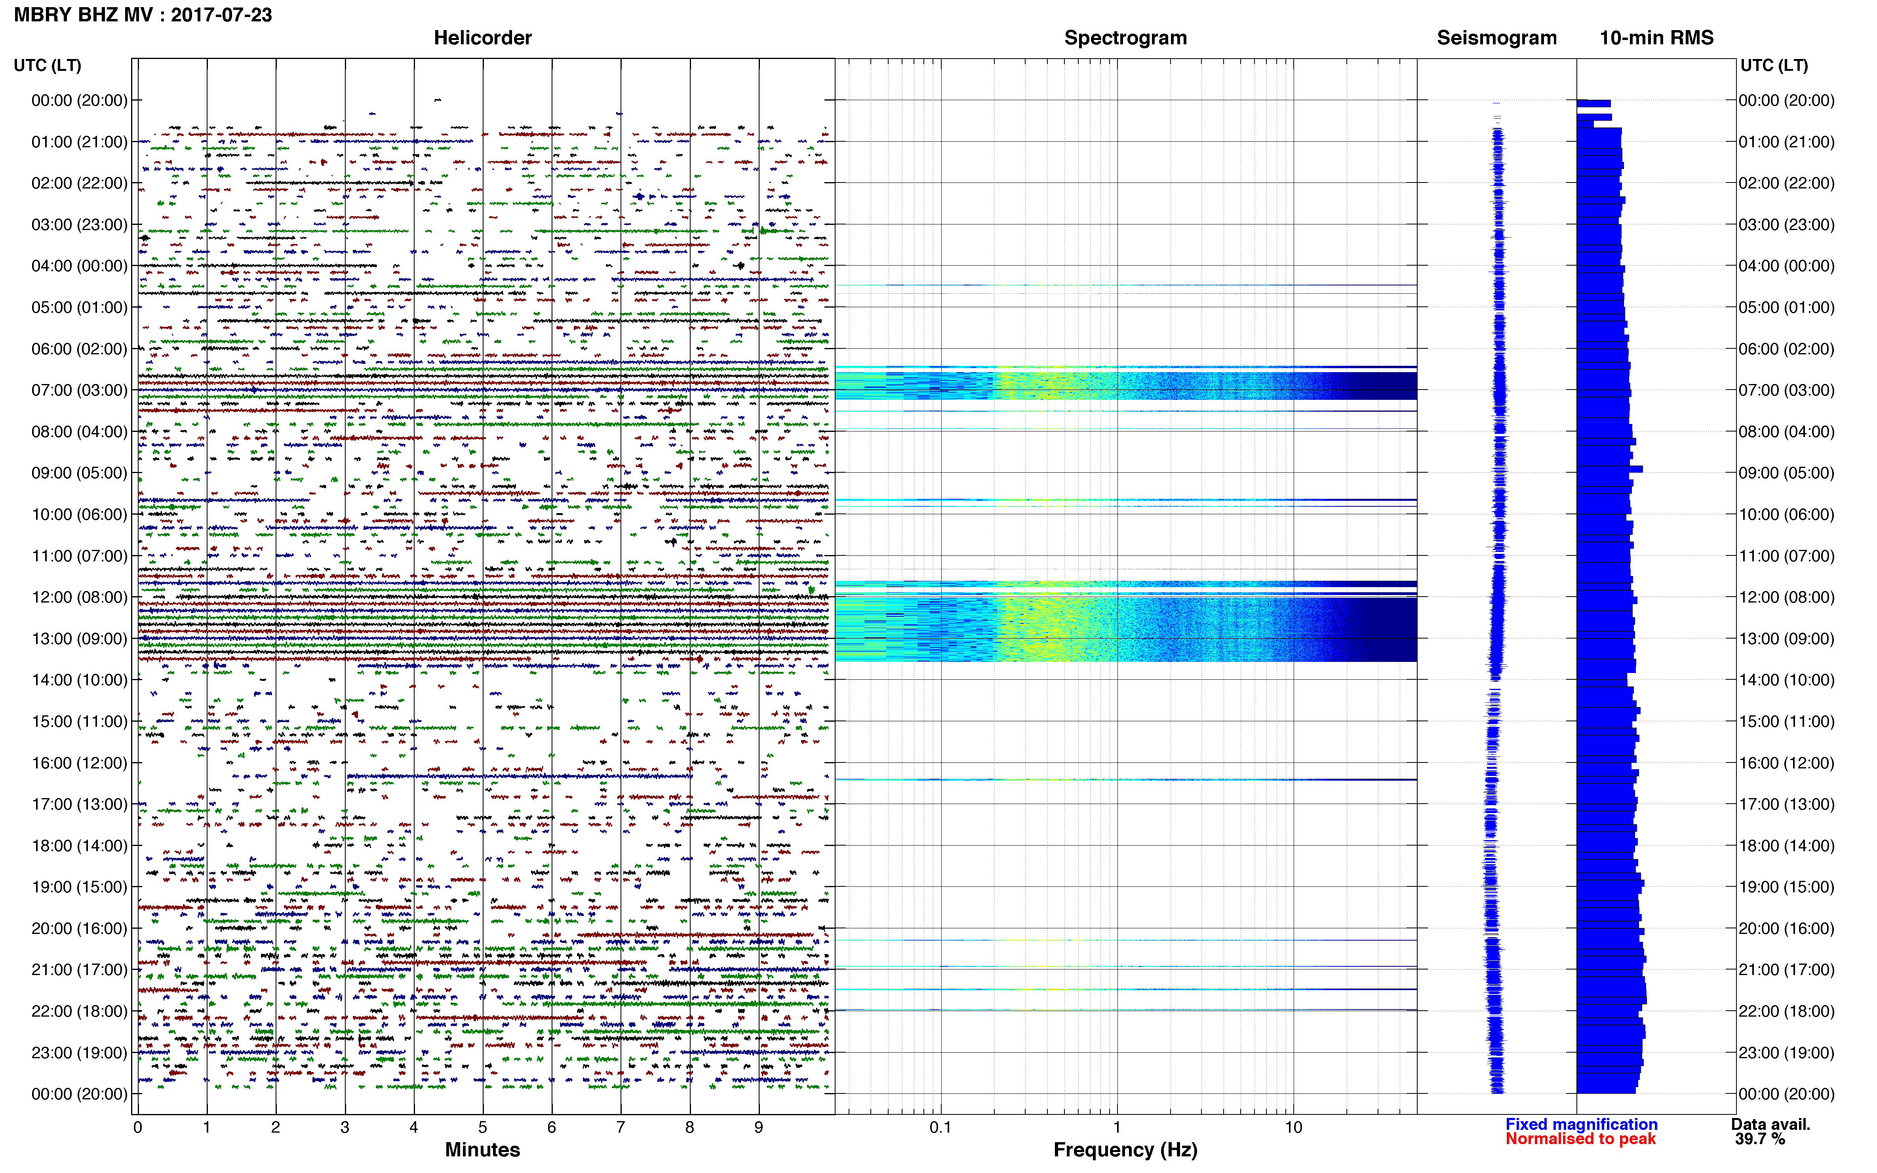Click the 'MBRY BHZ MV : 2017-07-23' title
1877x1173 pixels.
(x=143, y=15)
